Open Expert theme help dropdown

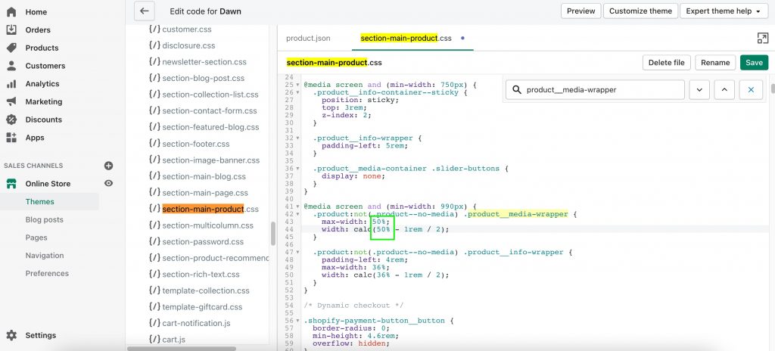click(x=724, y=11)
